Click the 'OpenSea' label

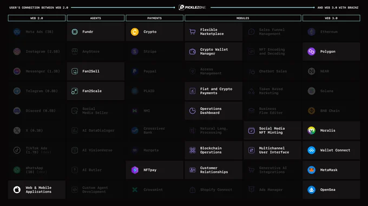(x=327, y=190)
